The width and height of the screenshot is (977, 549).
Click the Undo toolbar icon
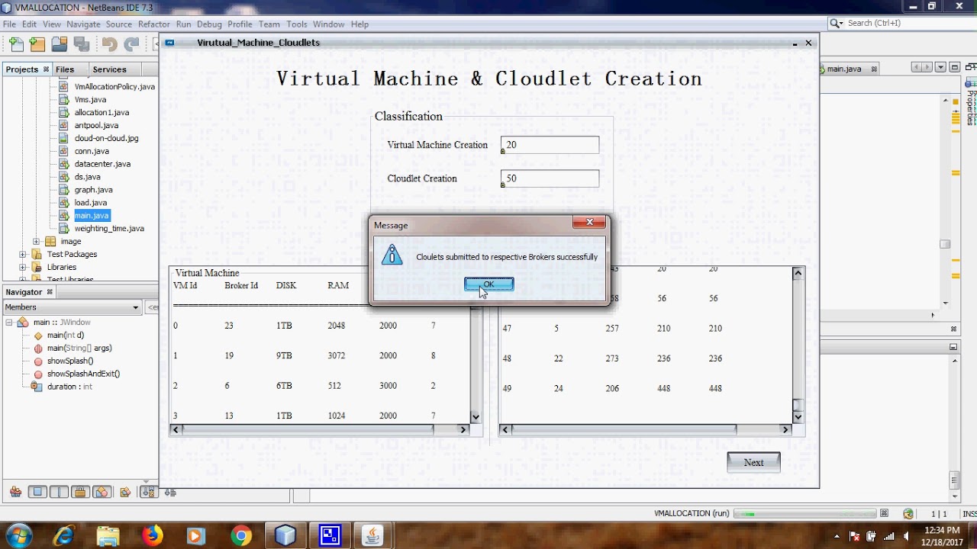[x=110, y=45]
